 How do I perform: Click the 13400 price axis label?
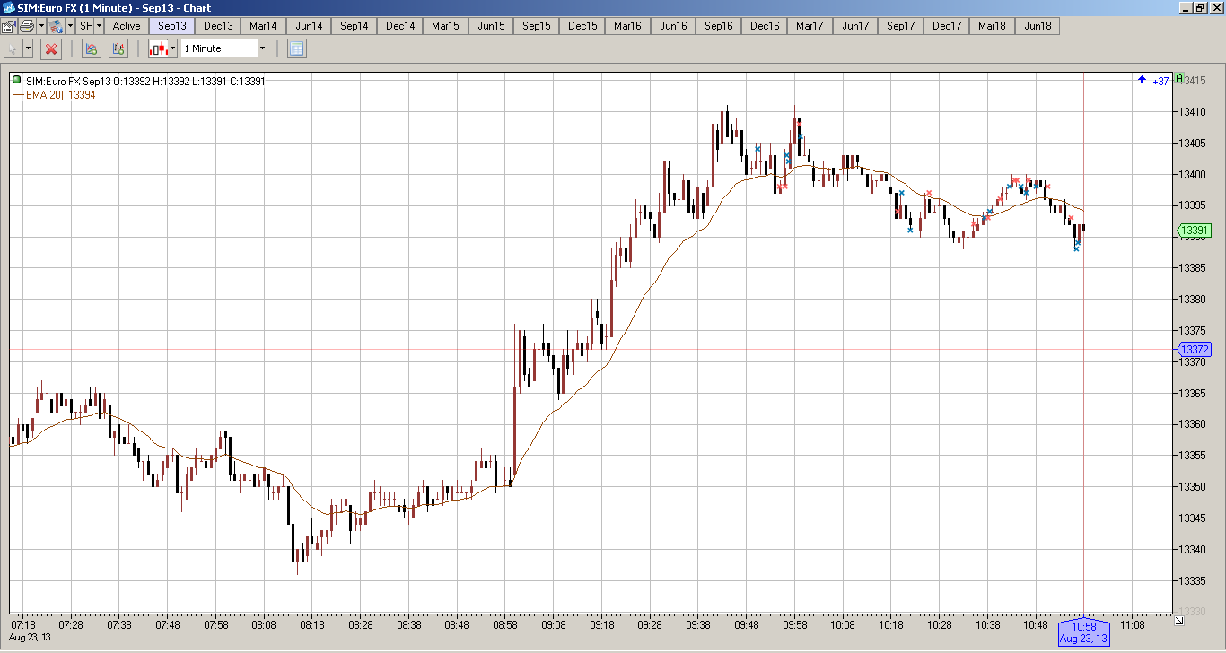(1193, 174)
